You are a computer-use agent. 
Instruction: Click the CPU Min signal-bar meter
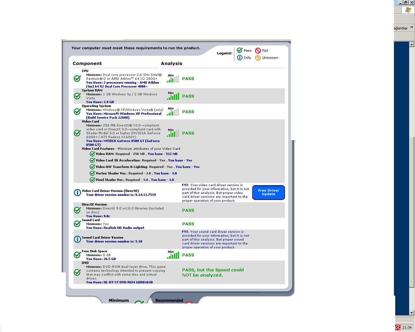pos(173,78)
